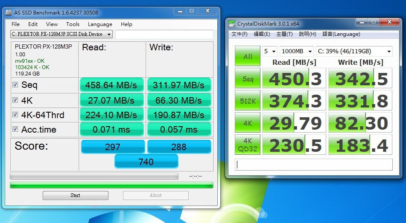Screen dimensions: 406x223
Task: Toggle the Seq test checkbox in AS SSD
Action: (x=15, y=84)
